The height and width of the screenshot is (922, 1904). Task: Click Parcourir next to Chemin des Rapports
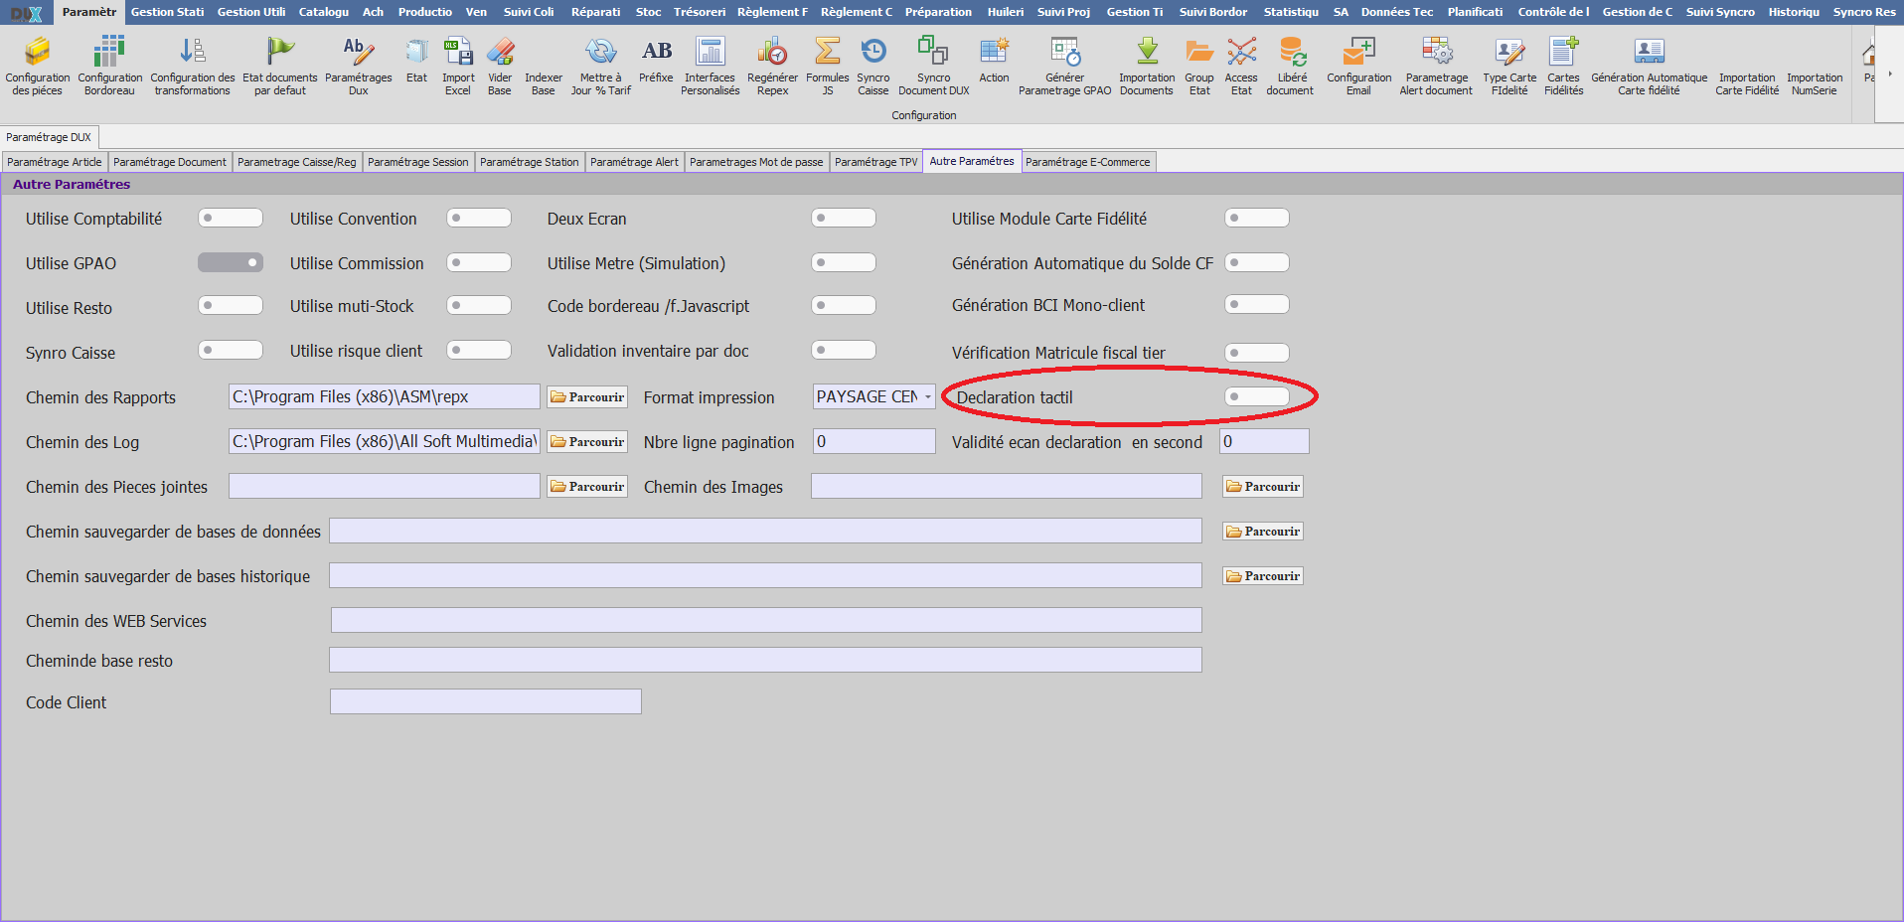point(587,396)
